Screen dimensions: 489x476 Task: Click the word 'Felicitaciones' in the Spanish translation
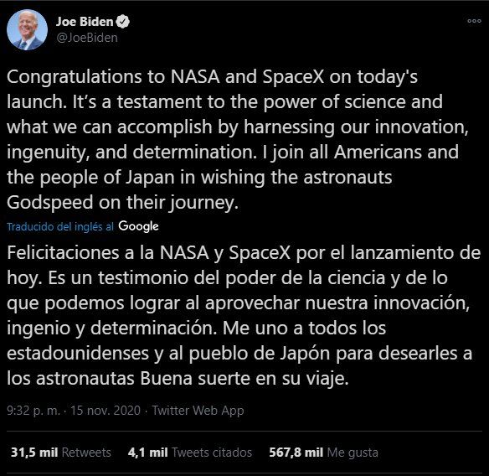click(63, 252)
